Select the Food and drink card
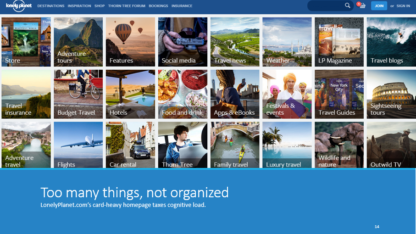 point(183,95)
